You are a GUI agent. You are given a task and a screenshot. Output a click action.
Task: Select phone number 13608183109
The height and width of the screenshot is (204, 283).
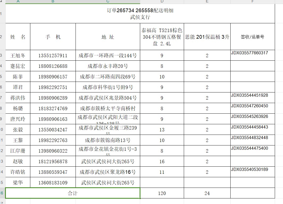tap(53, 183)
